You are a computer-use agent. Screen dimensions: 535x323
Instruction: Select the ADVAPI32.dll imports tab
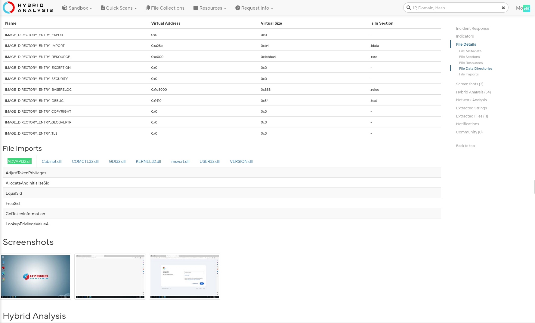tap(20, 161)
